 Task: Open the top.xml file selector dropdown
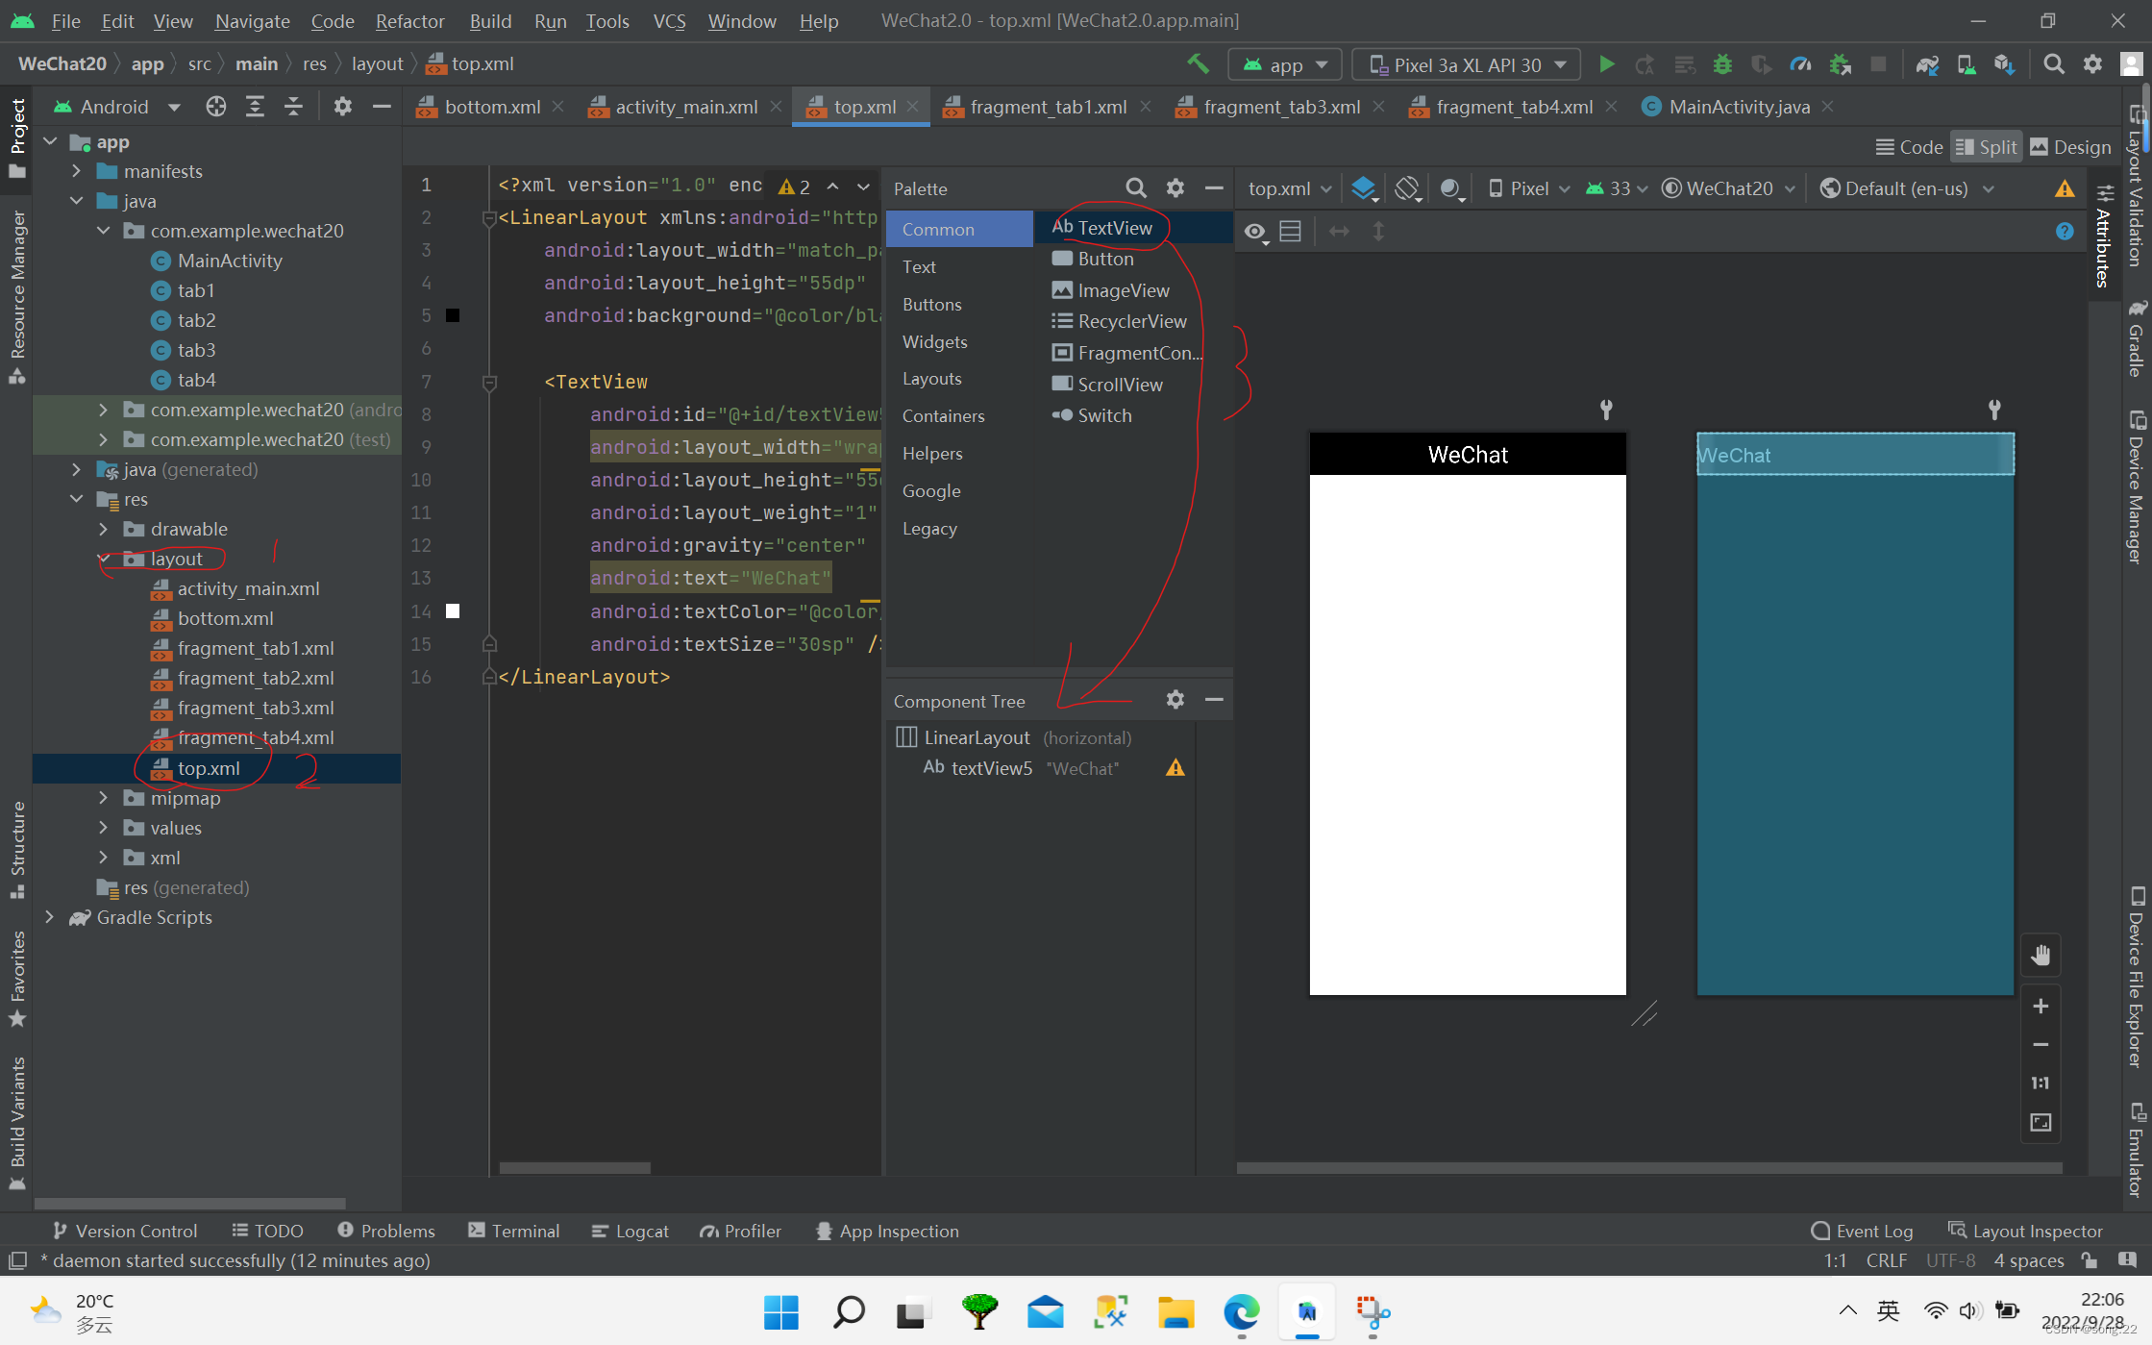(1290, 188)
